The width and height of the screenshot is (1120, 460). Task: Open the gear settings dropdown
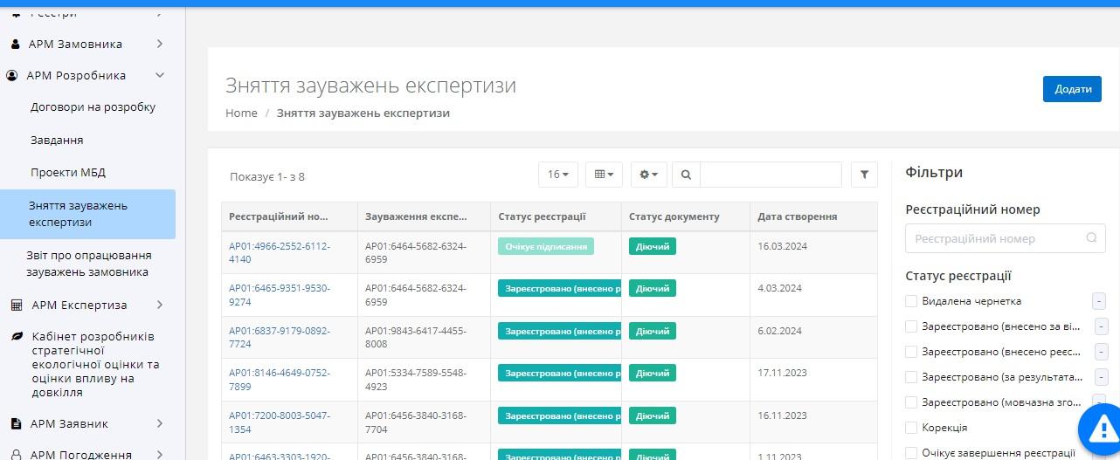(x=649, y=175)
